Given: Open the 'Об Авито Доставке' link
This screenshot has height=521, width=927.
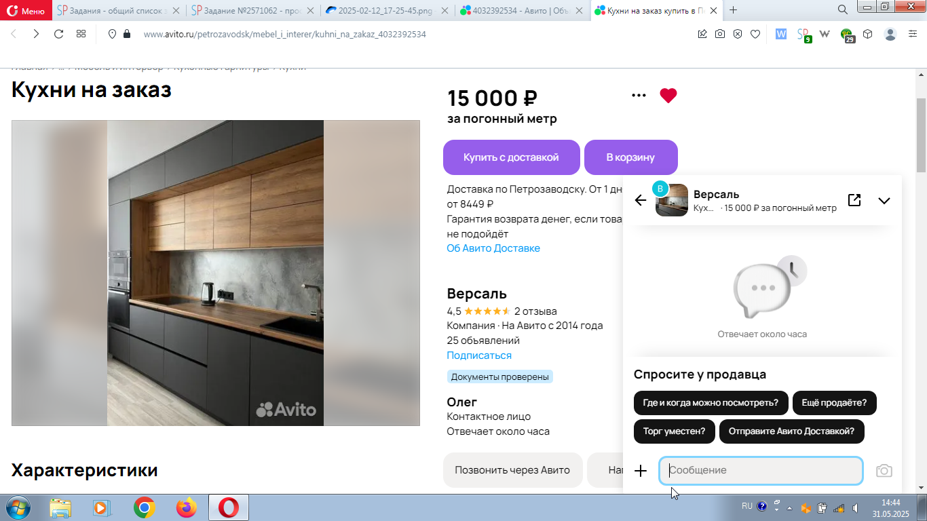Looking at the screenshot, I should [493, 248].
